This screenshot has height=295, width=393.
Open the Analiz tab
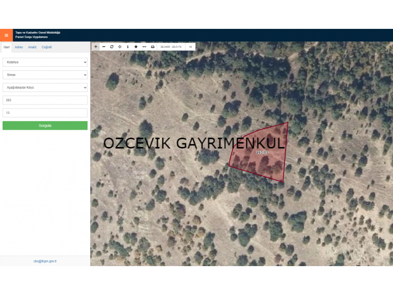(32, 47)
